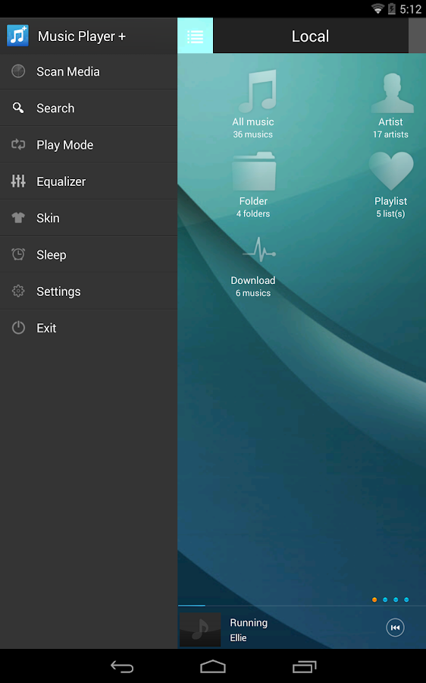Choose Skin in the drawer menu
426x683 pixels.
(x=89, y=218)
